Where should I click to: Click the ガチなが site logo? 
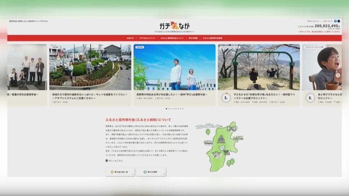[x=174, y=26]
